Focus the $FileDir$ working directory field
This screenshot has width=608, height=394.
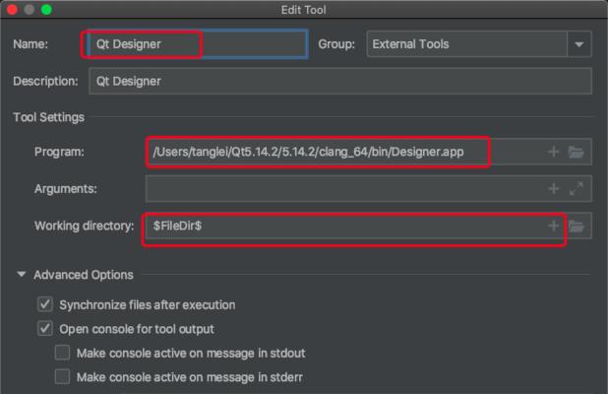tap(345, 226)
